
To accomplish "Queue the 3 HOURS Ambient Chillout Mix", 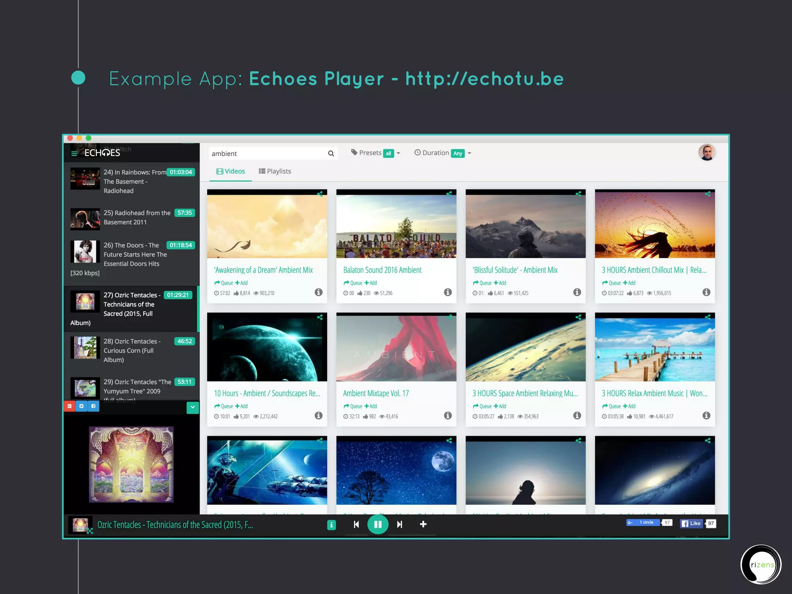I will [x=611, y=283].
